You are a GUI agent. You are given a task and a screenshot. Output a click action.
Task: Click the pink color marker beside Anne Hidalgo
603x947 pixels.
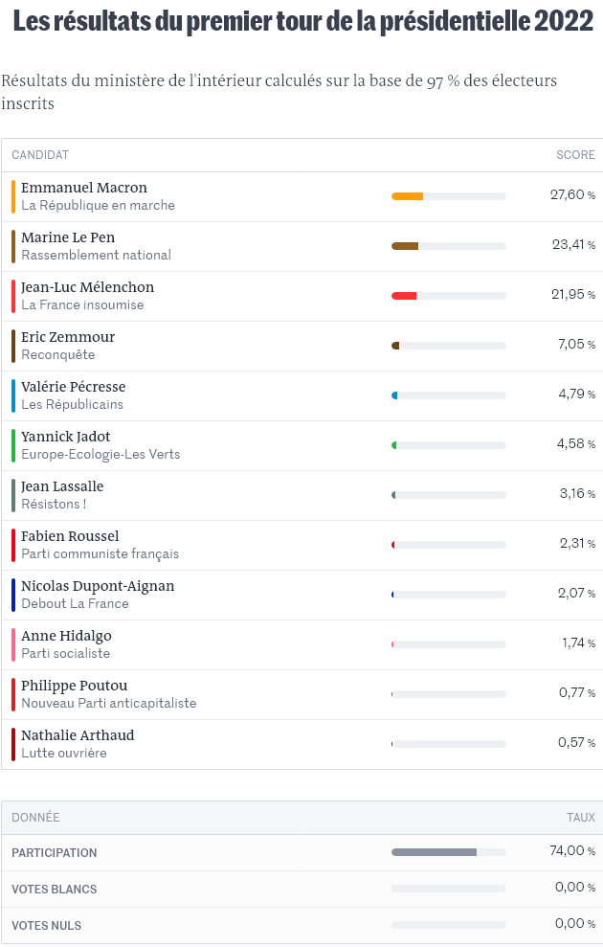(13, 644)
